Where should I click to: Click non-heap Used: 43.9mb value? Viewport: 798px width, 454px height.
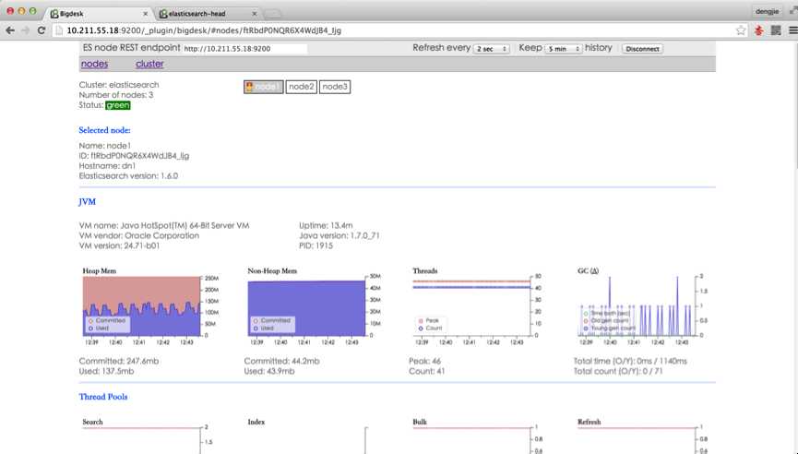[269, 371]
